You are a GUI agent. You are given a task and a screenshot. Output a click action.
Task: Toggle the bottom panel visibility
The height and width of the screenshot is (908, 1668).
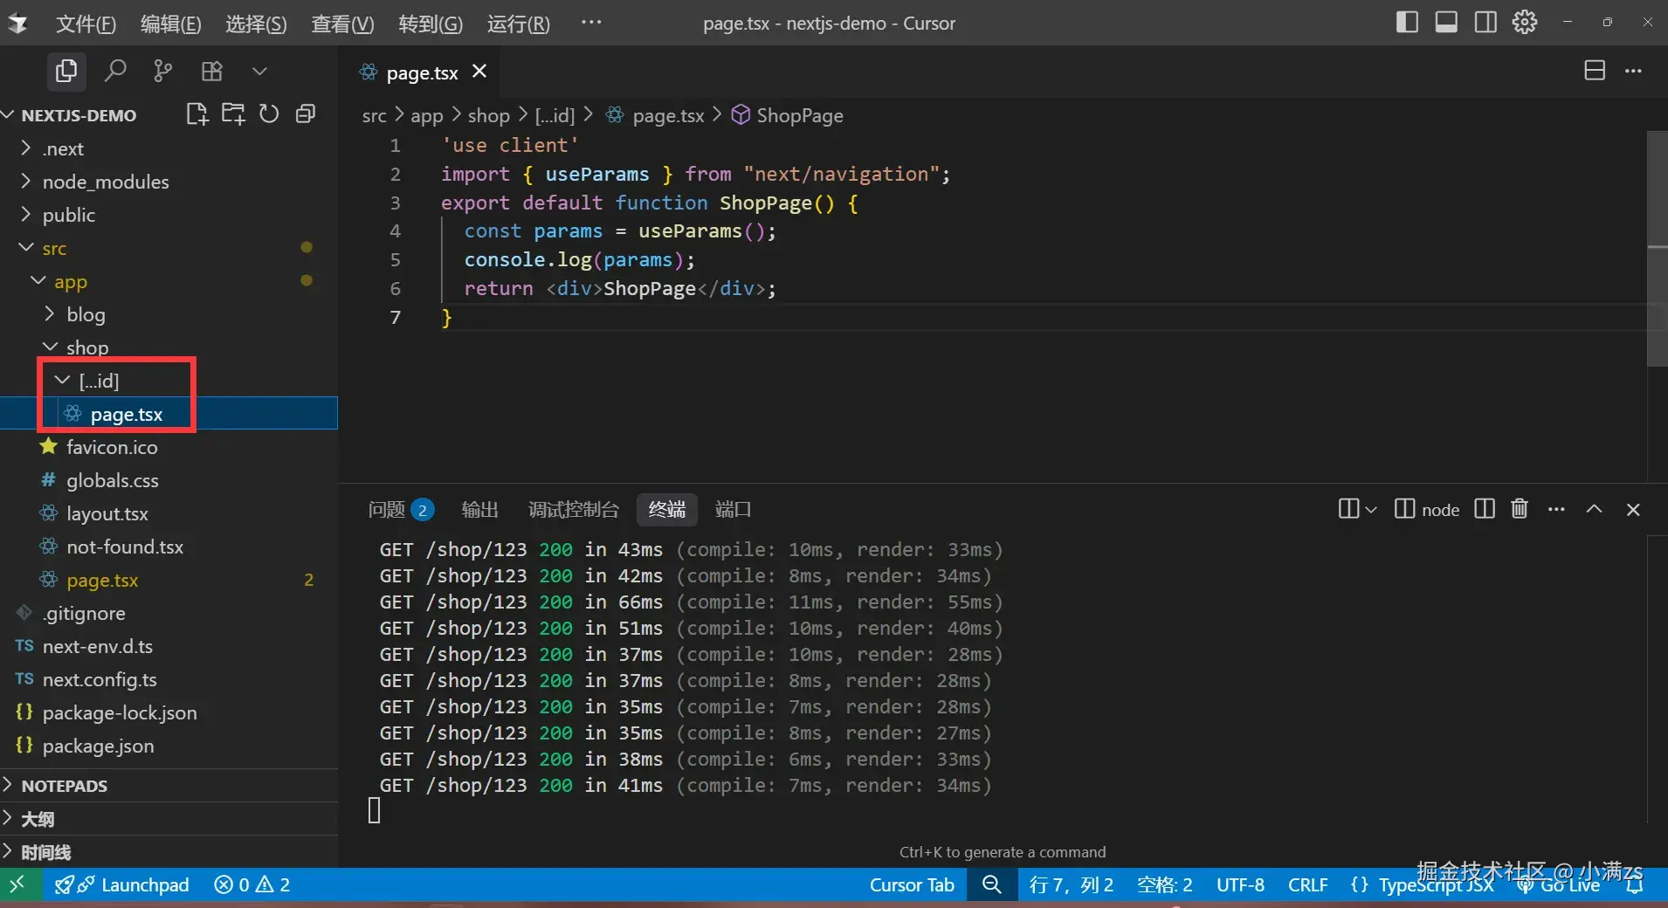pos(1446,23)
